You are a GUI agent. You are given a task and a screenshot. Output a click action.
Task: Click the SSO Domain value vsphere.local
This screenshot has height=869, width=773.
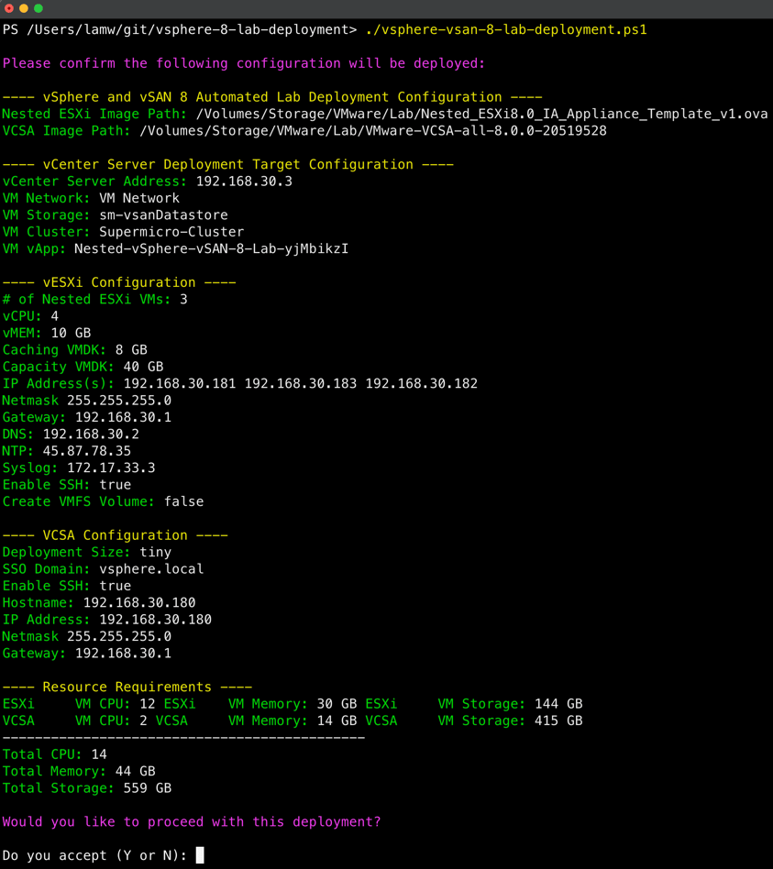tap(151, 569)
